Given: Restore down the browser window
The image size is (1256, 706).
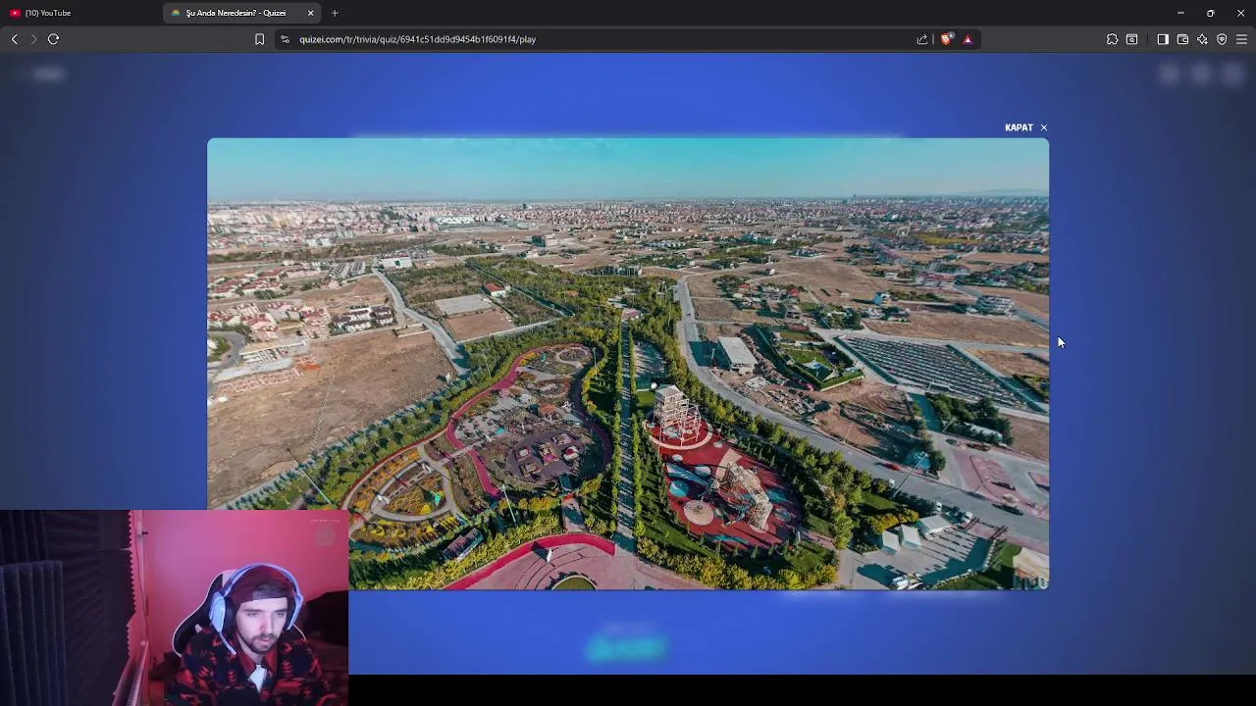Looking at the screenshot, I should point(1211,13).
